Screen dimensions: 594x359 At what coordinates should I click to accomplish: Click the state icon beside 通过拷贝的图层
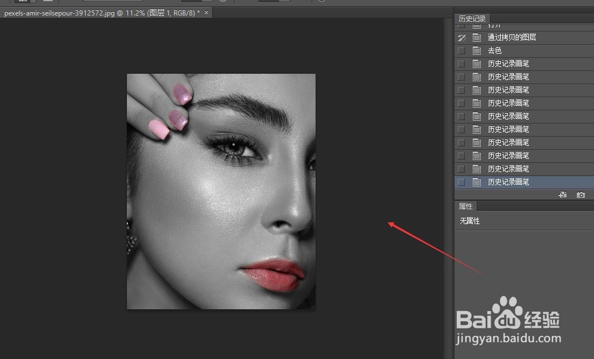pos(477,38)
